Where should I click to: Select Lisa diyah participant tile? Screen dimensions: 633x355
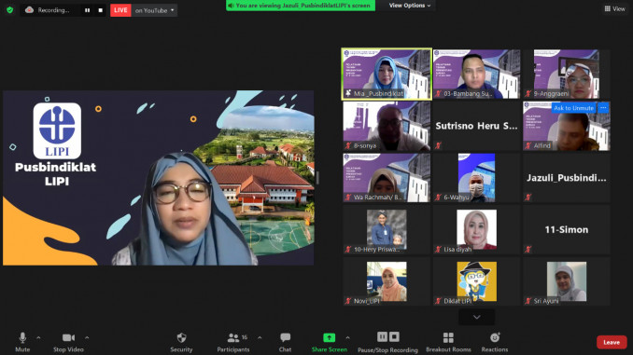pyautogui.click(x=476, y=229)
